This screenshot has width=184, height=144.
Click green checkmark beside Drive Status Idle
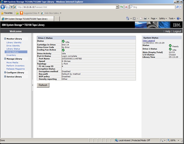tap(63, 41)
